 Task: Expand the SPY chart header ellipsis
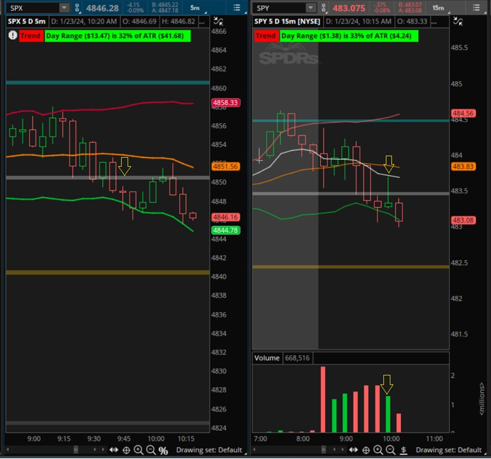[x=434, y=22]
